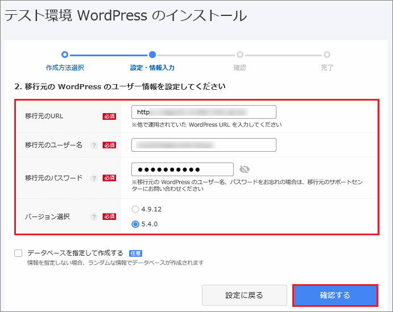Click the hint 他で運用されていた WordPress URL
Image resolution: width=393 pixels, height=312 pixels.
pos(206,124)
